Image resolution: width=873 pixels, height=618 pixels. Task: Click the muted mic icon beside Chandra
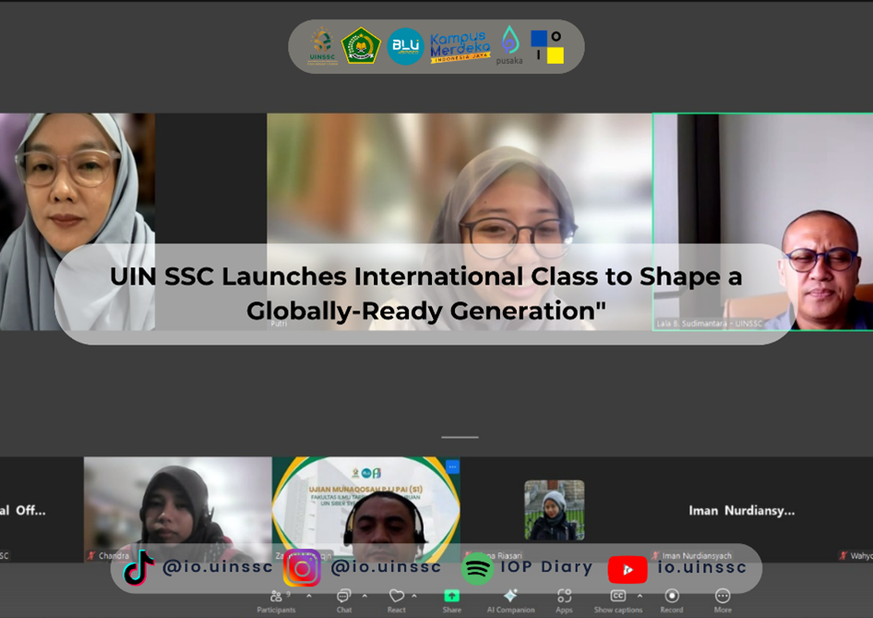[91, 555]
